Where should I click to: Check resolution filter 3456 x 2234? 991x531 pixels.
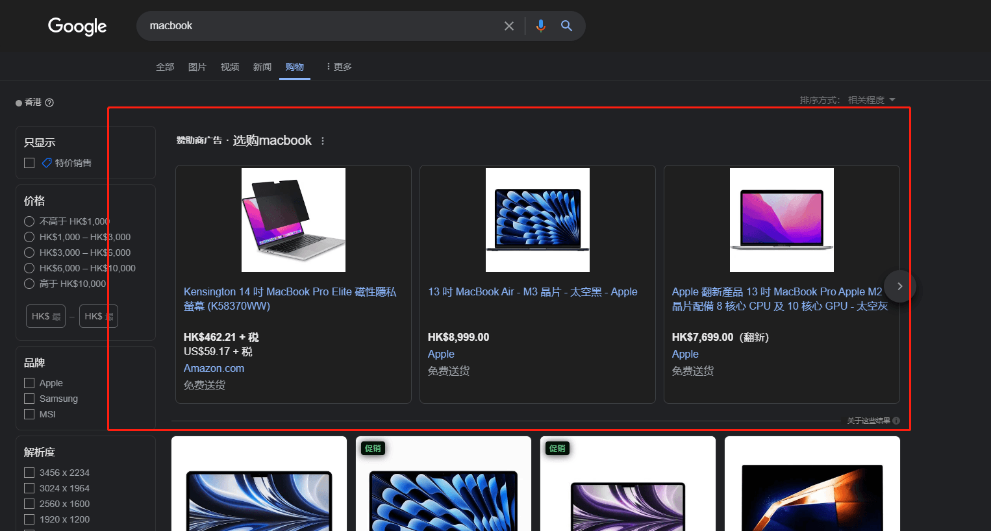(x=29, y=473)
